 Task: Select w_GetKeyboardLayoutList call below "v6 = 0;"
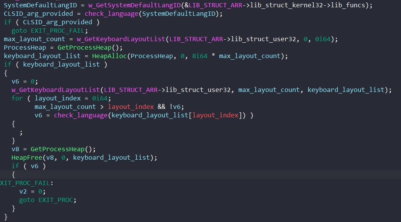(x=55, y=90)
